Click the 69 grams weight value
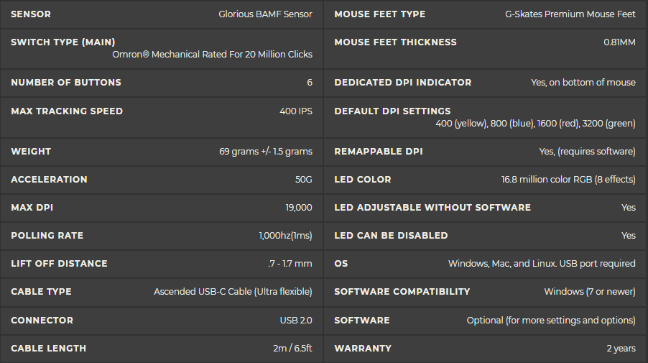The height and width of the screenshot is (363, 648). (x=266, y=152)
